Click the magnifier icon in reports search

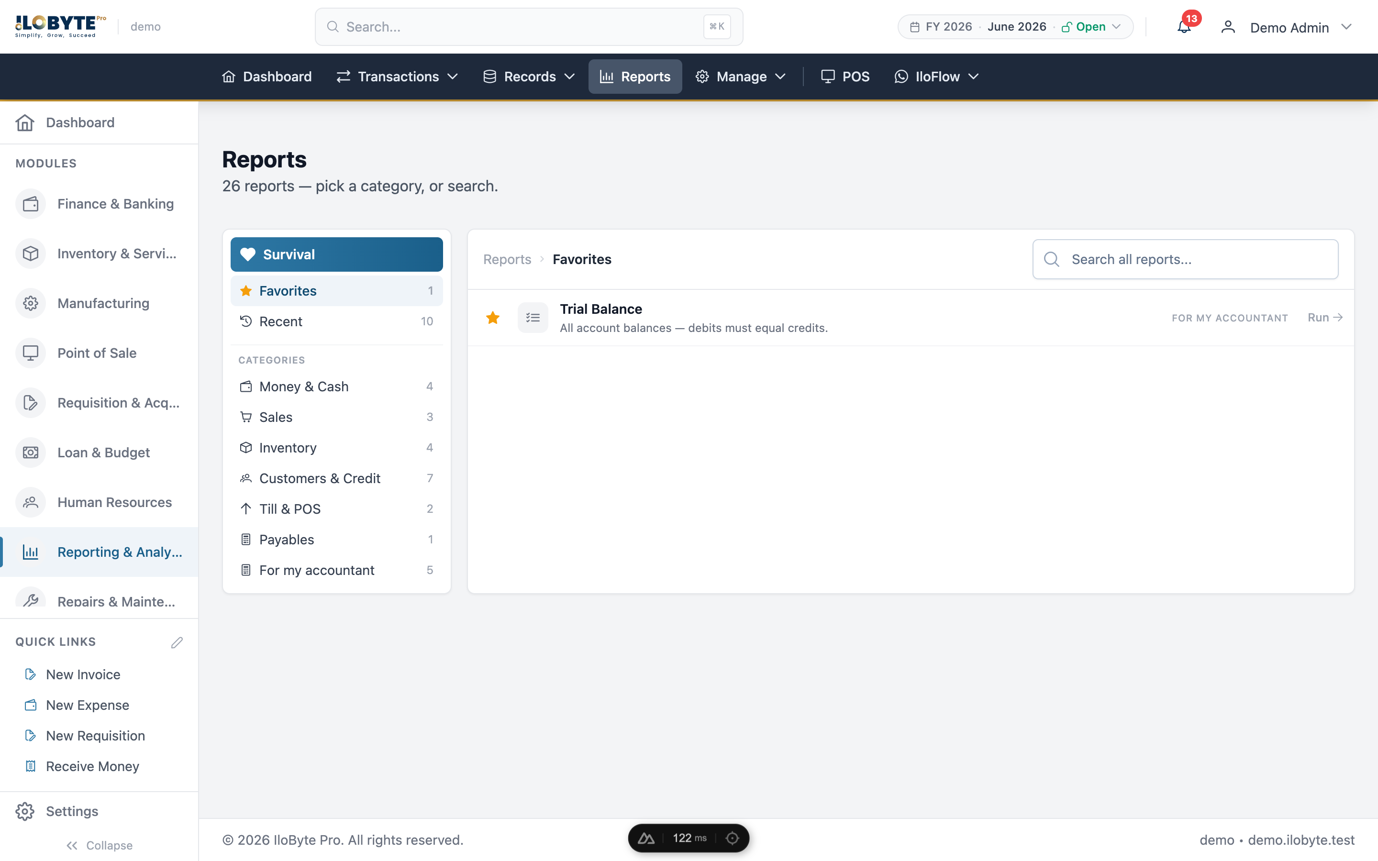(x=1051, y=259)
